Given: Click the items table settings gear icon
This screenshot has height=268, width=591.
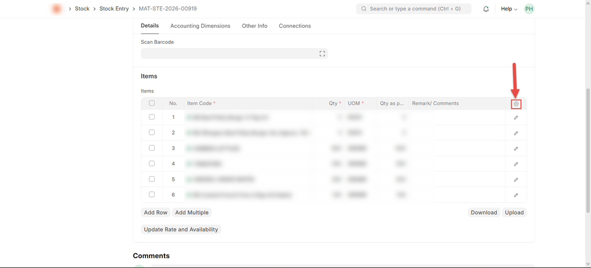Looking at the screenshot, I should pyautogui.click(x=516, y=104).
